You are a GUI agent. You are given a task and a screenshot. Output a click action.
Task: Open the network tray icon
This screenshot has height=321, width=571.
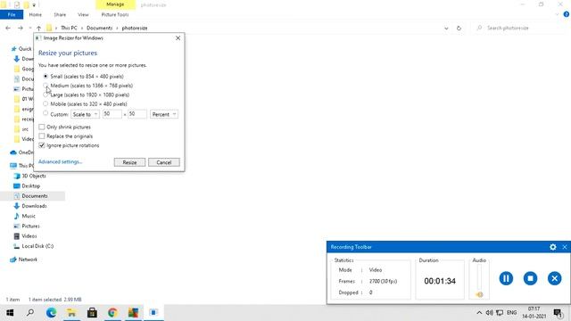point(500,313)
